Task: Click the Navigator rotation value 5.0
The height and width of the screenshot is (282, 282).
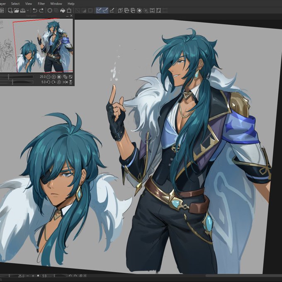Action: pos(44,82)
